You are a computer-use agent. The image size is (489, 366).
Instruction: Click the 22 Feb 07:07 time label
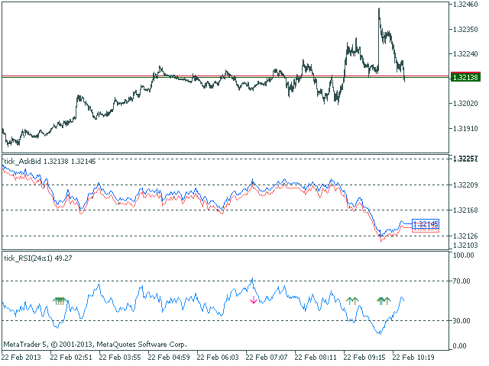267,357
